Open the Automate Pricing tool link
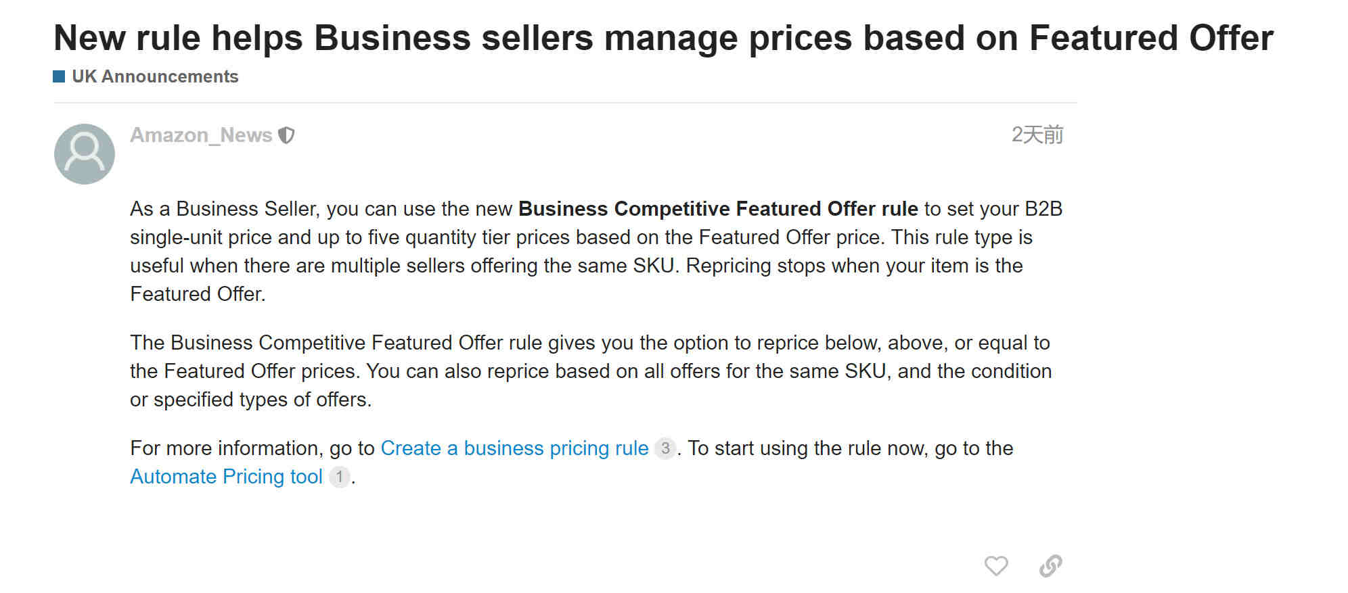Viewport: 1348px width, 593px height. click(x=226, y=477)
